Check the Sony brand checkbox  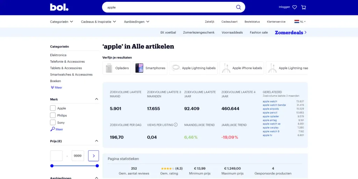[53, 122]
